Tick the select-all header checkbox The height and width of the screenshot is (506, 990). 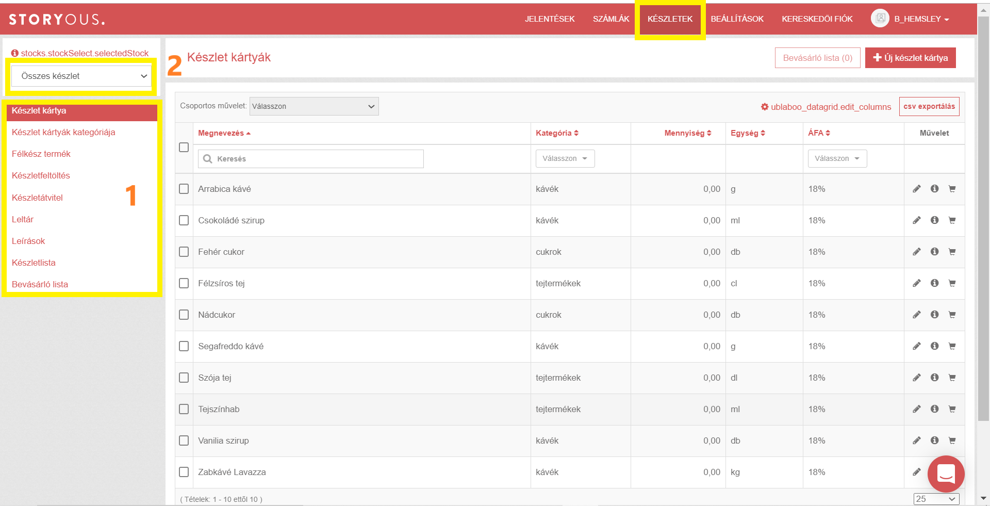(x=184, y=148)
